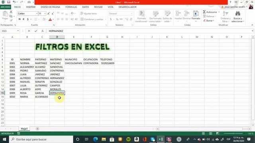The height and width of the screenshot is (143, 255).
Task: Apply percent style format
Action: pos(117,19)
